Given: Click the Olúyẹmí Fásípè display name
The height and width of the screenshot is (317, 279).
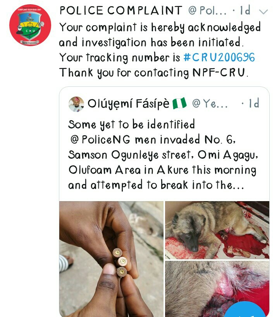Looking at the screenshot, I should coord(129,104).
